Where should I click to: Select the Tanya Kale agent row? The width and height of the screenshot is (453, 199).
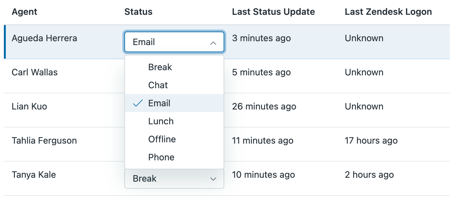click(34, 175)
